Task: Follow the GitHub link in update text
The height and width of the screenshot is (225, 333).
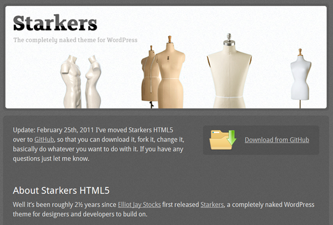Action: click(44, 140)
